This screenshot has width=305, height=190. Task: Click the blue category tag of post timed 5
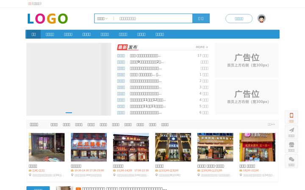pyautogui.click(x=121, y=106)
